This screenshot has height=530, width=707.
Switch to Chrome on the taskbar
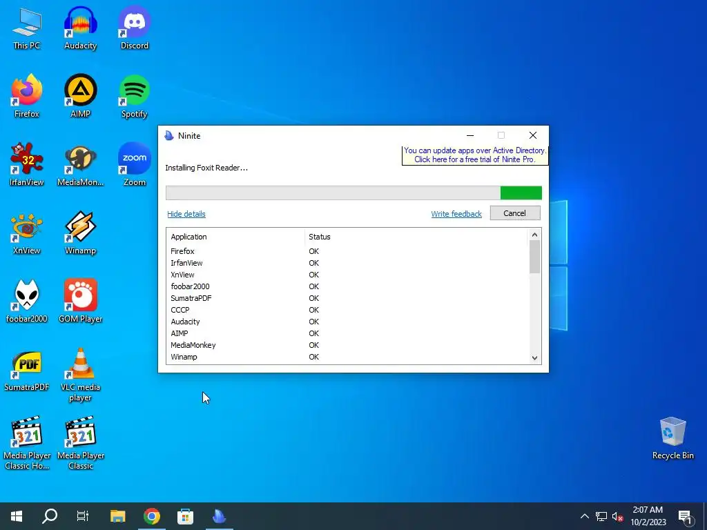(152, 516)
